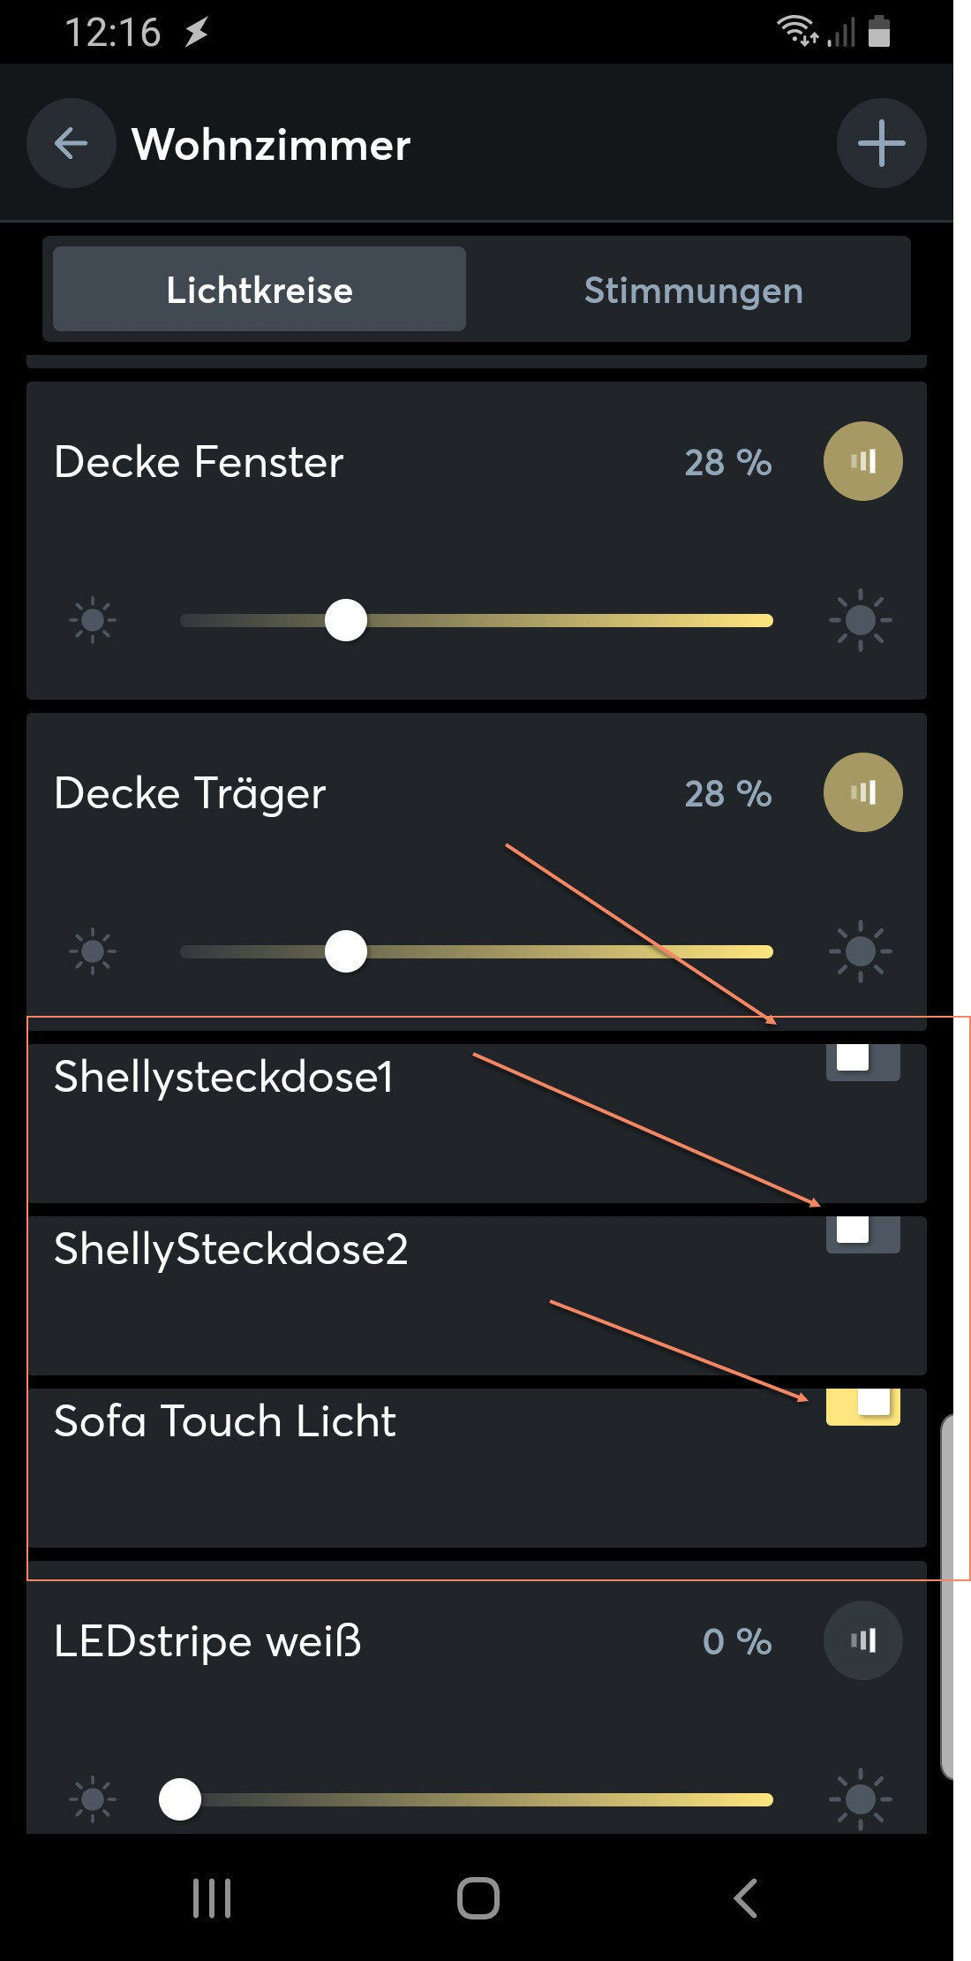Tap the dim sun icon for LEDstripe weiß
This screenshot has width=971, height=1961.
pyautogui.click(x=93, y=1799)
